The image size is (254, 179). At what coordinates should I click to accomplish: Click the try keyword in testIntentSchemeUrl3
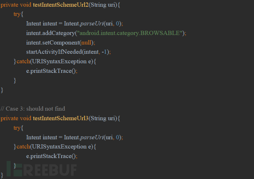17,128
